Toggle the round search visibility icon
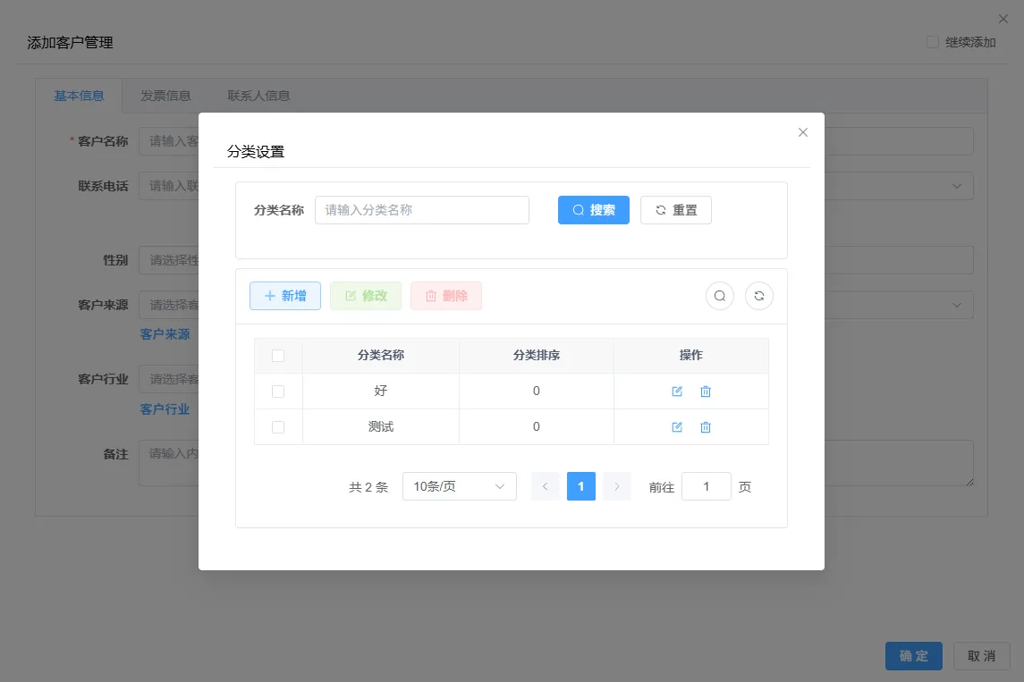1024x682 pixels. pos(720,296)
